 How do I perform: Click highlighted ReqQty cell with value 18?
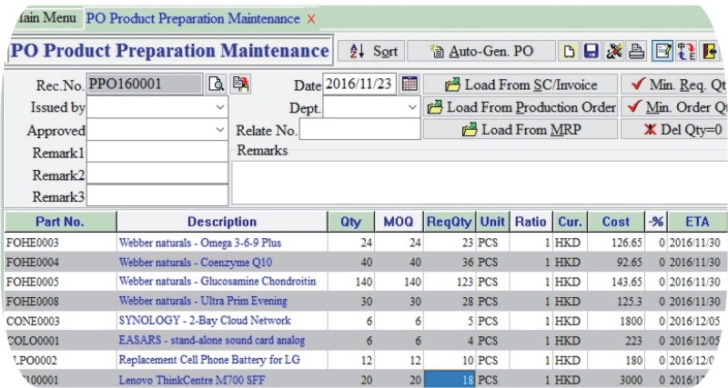coord(450,380)
